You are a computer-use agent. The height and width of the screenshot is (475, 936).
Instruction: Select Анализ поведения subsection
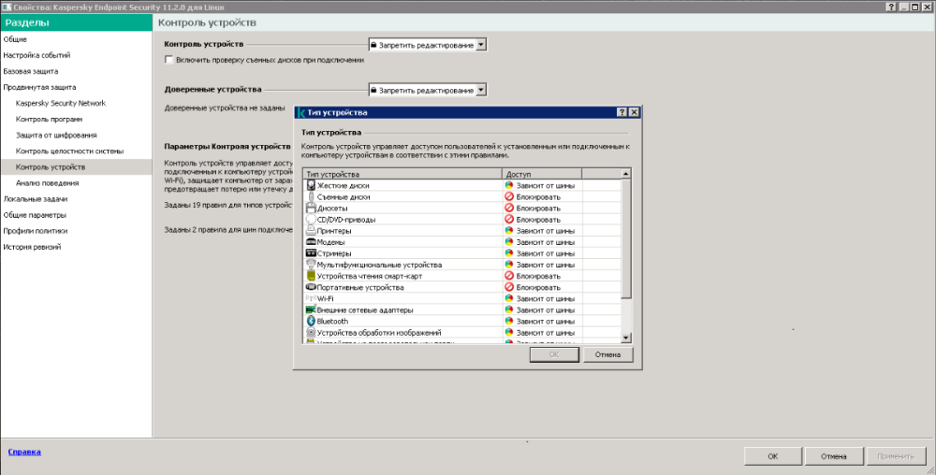coord(47,183)
